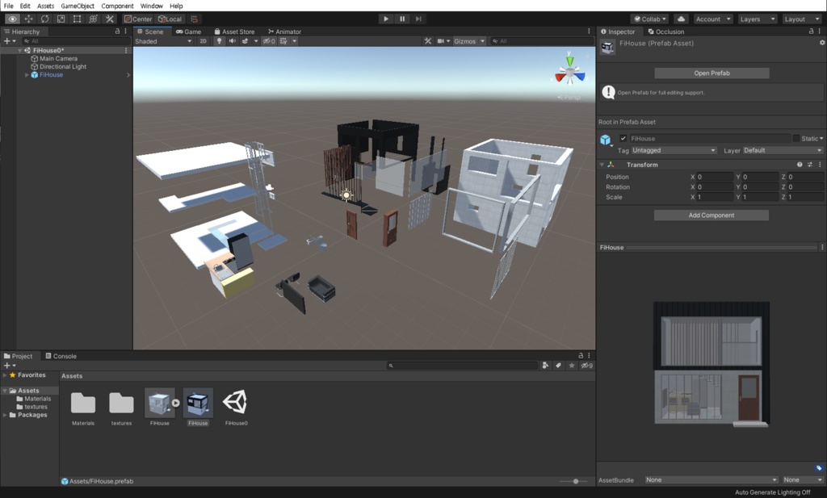
Task: Select the Rotate tool
Action: (44, 19)
